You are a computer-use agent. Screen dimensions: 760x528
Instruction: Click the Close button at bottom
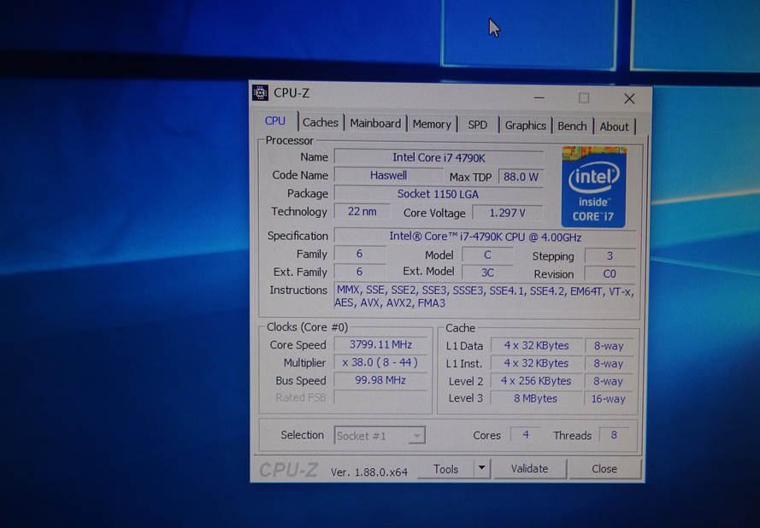(604, 469)
